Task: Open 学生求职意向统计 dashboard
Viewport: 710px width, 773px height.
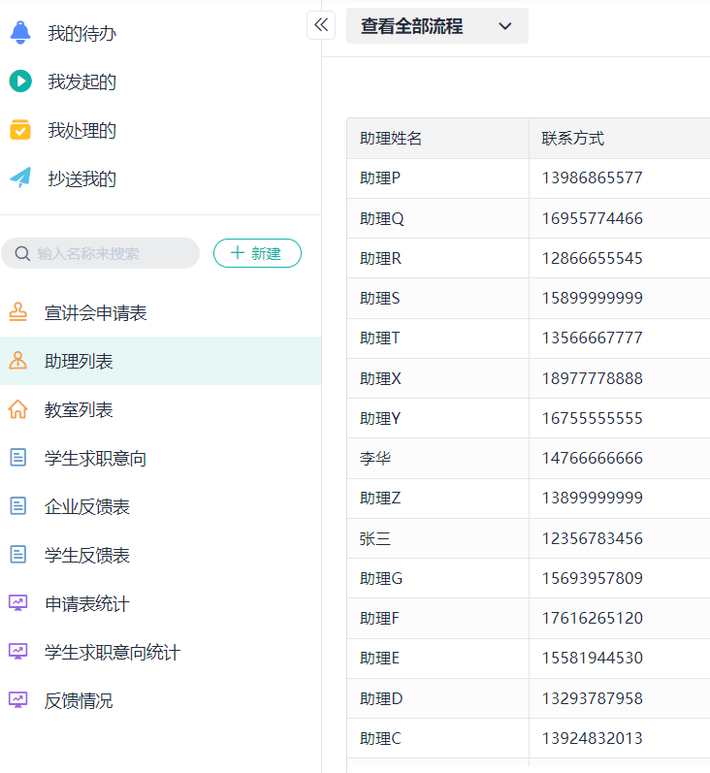Action: [112, 652]
